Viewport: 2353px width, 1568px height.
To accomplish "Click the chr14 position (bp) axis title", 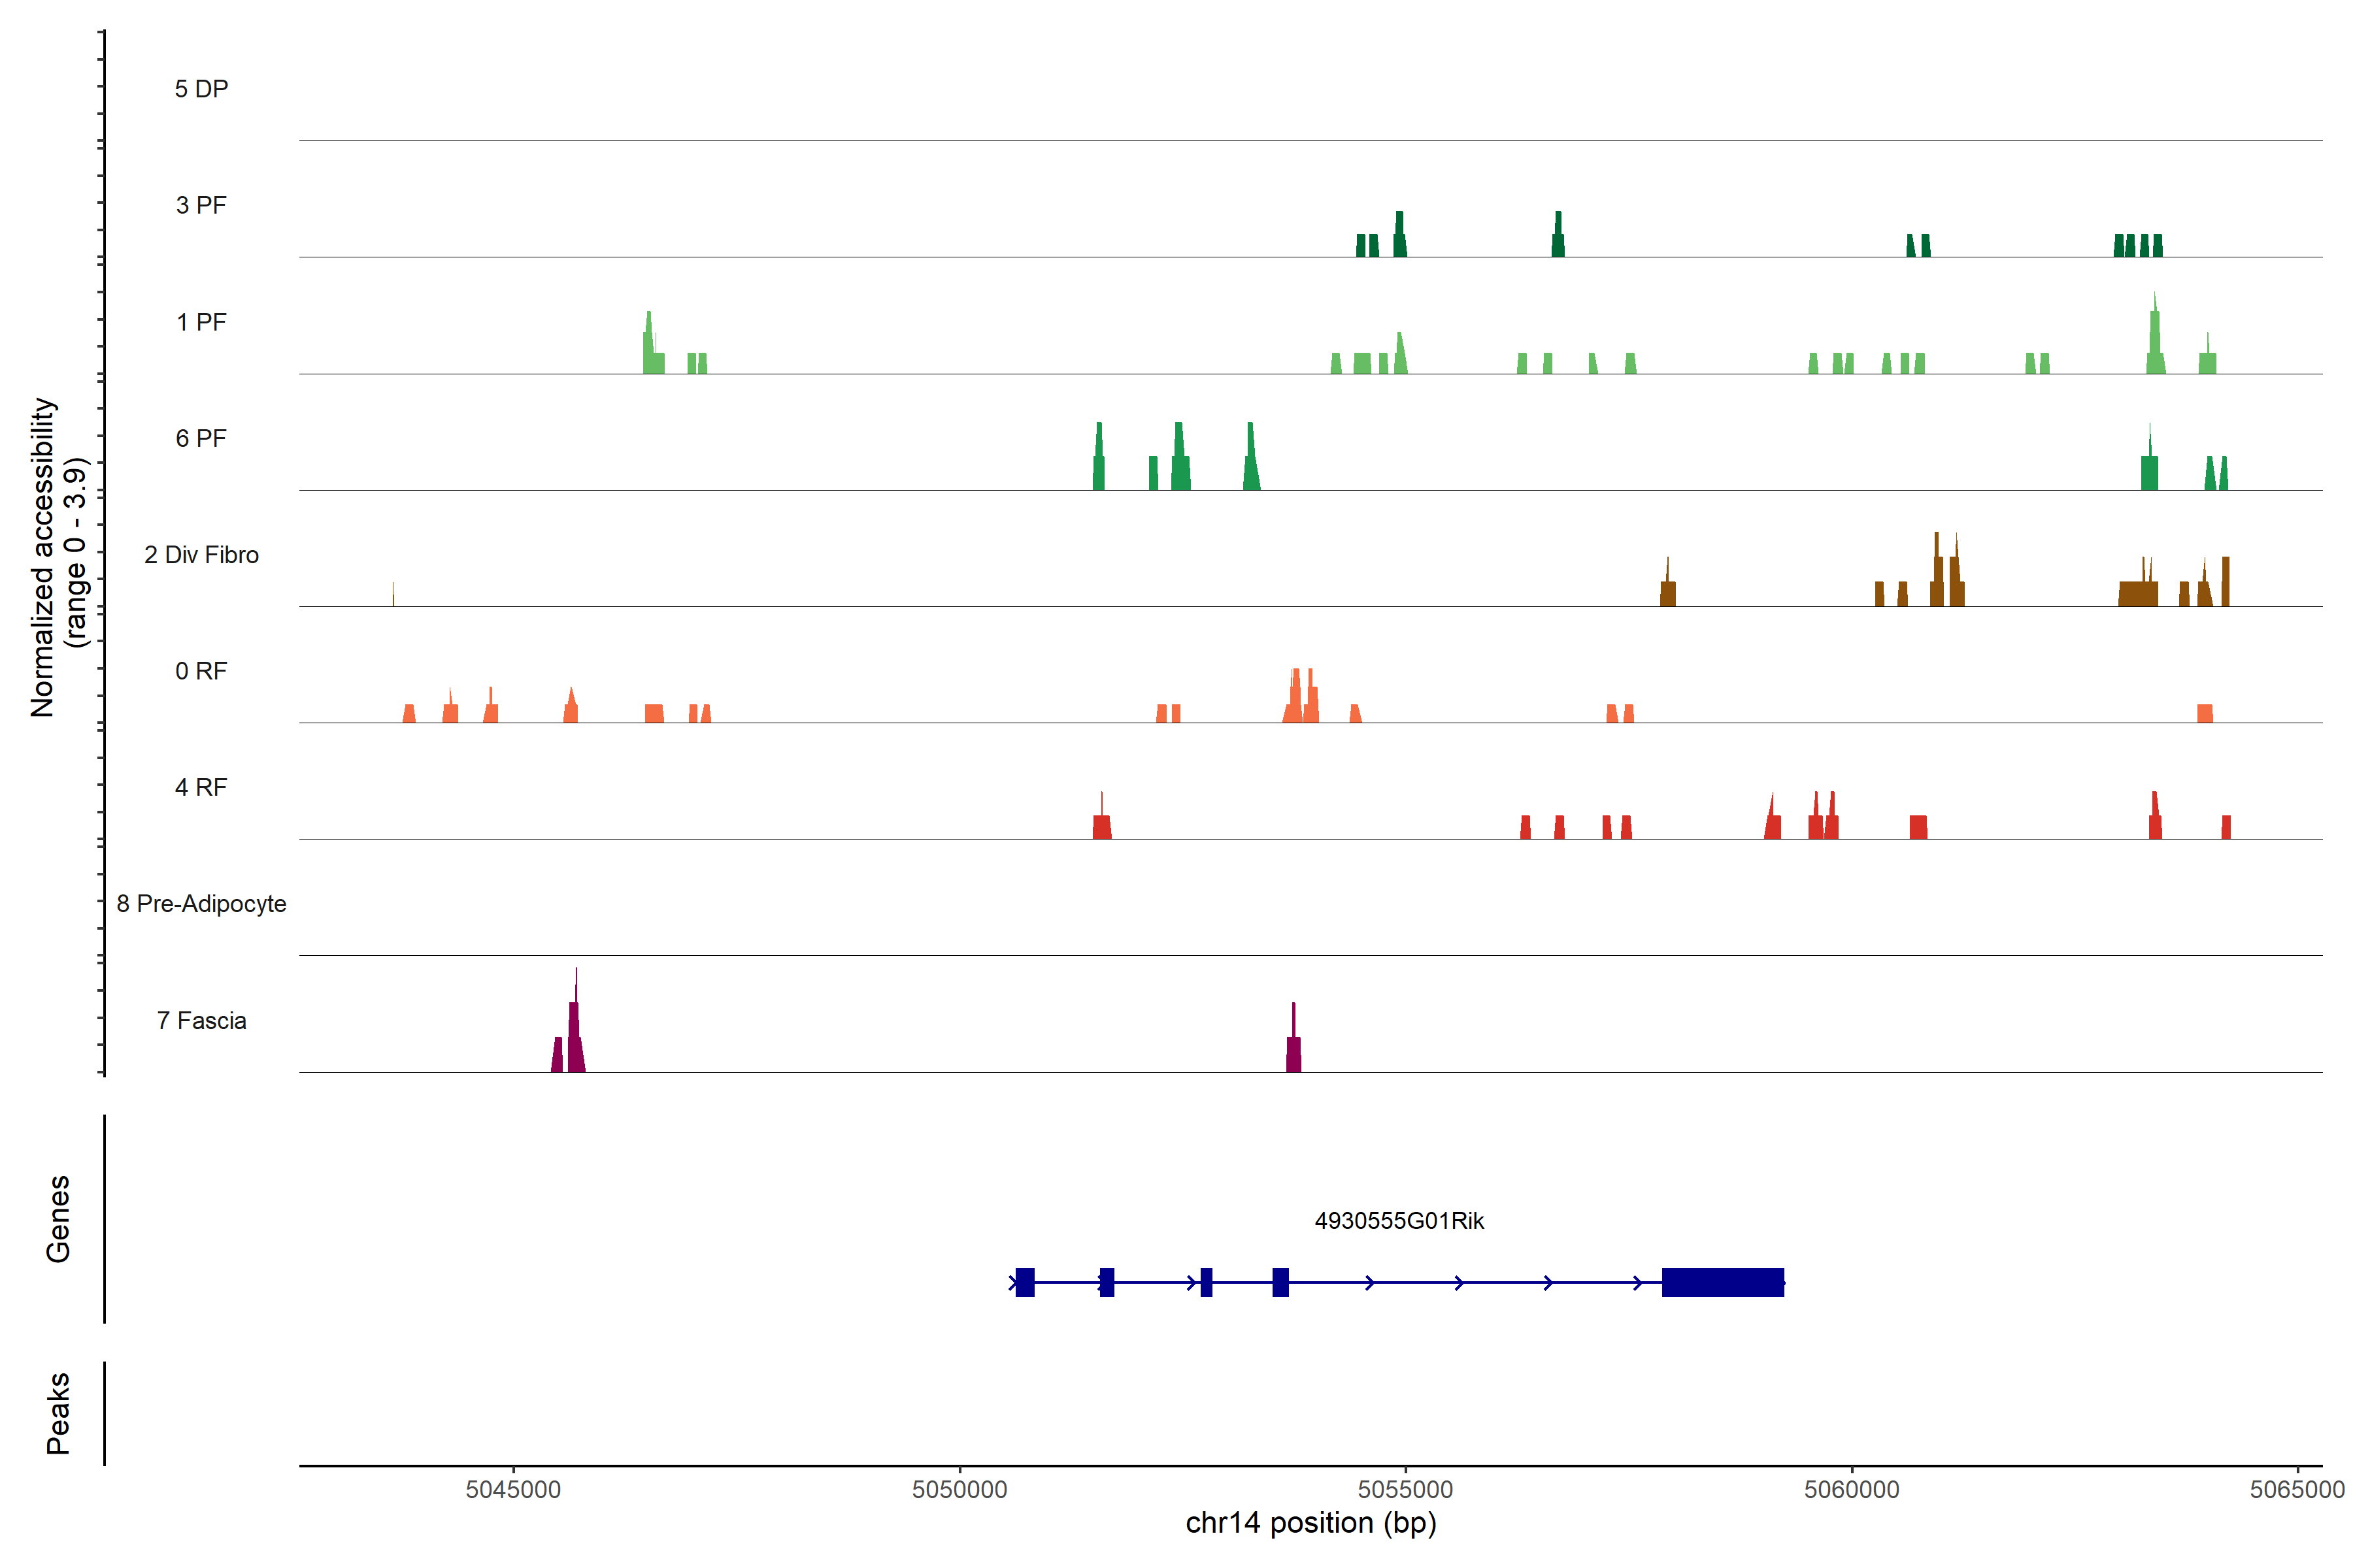I will [1310, 1523].
